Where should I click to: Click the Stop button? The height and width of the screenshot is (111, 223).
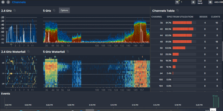pyautogui.click(x=213, y=110)
